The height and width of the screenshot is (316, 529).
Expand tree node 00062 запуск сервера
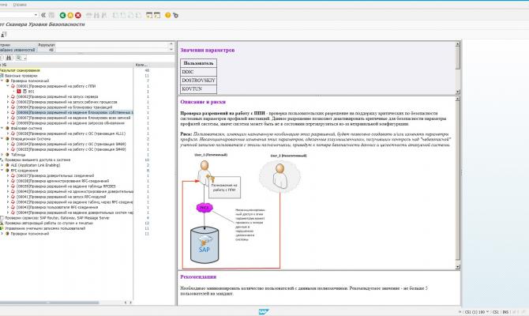pyautogui.click(x=8, y=96)
